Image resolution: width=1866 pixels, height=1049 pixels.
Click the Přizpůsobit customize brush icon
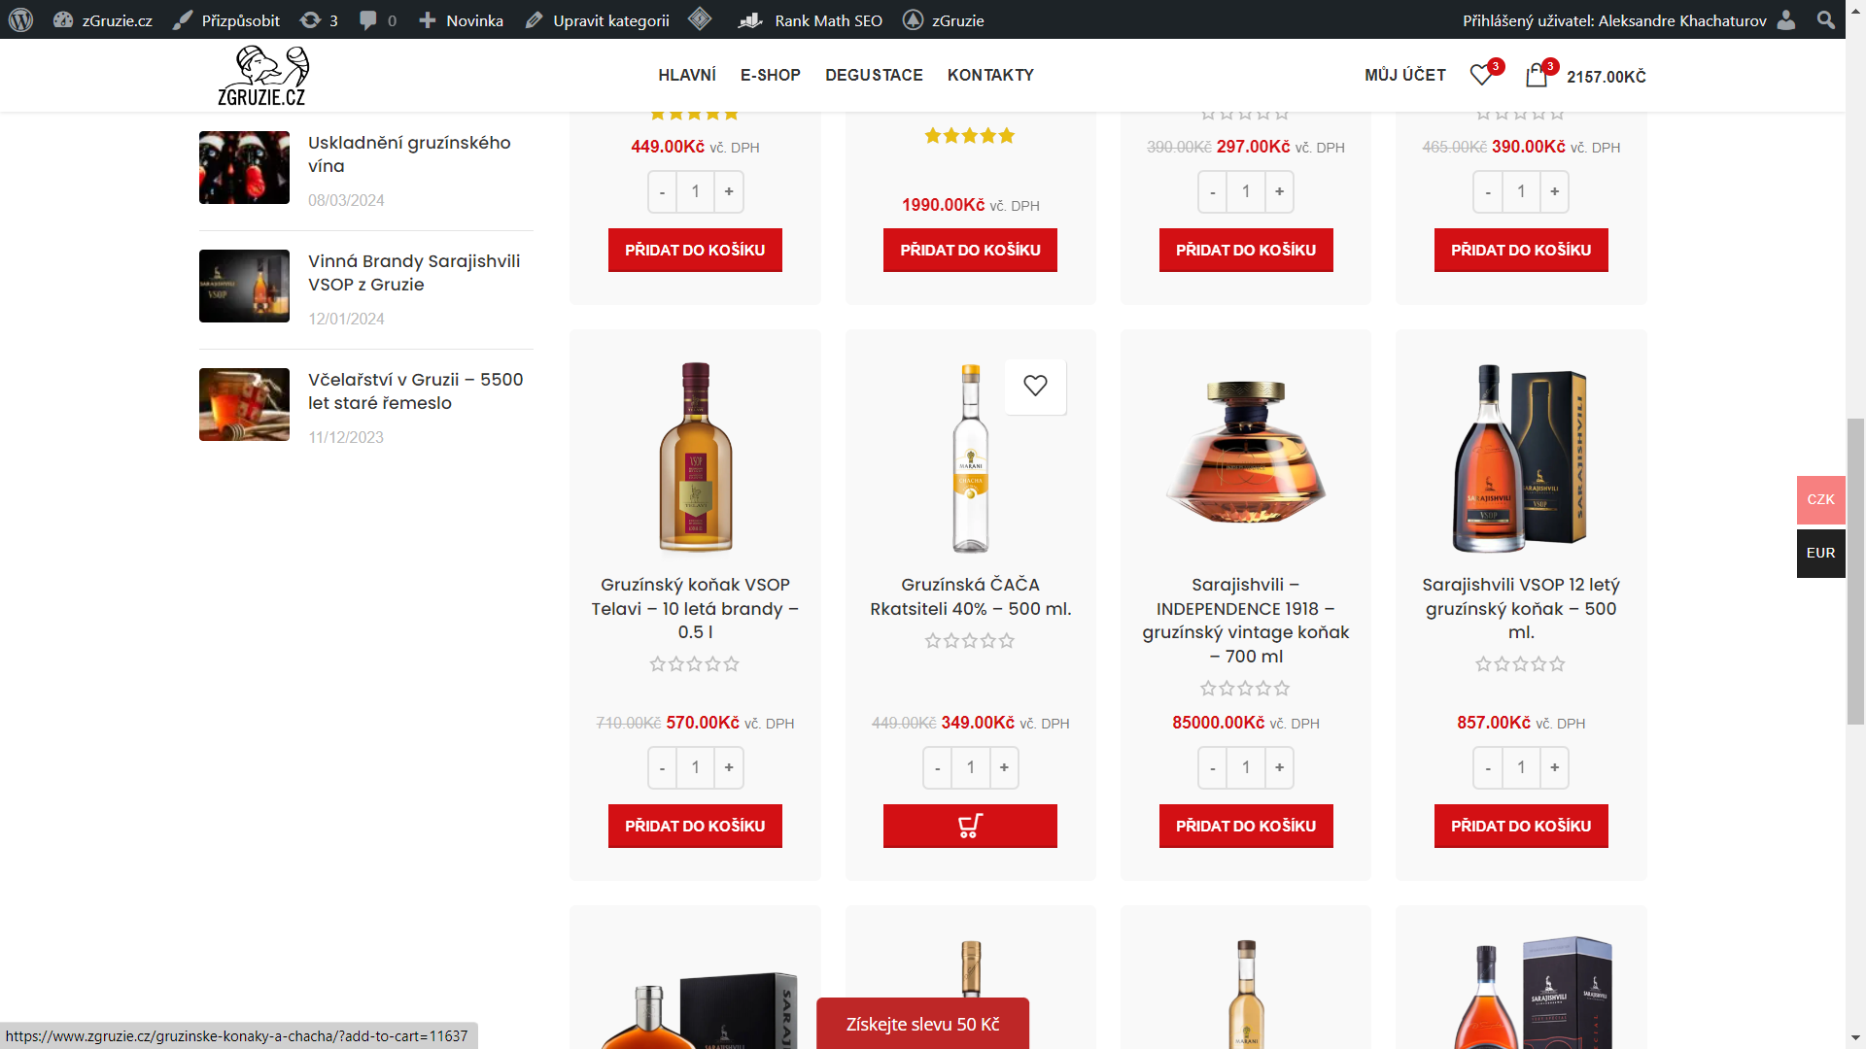point(183,20)
